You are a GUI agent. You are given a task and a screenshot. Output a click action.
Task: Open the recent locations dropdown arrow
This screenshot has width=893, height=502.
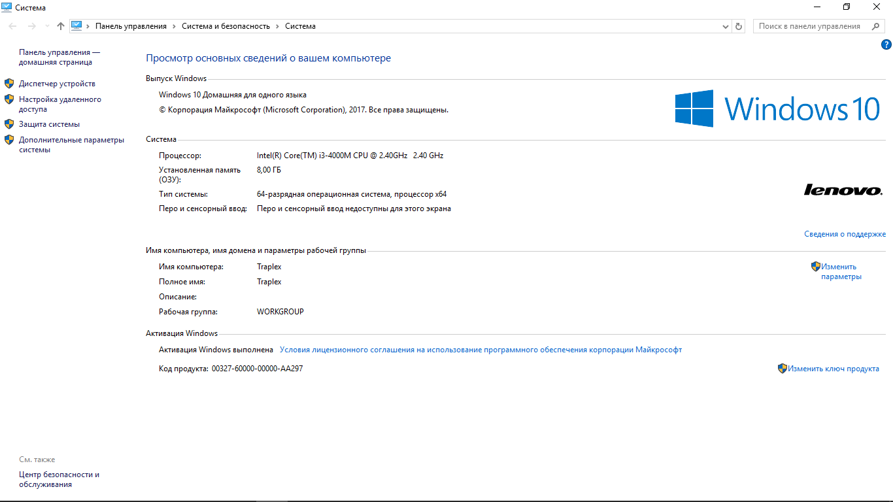coord(46,26)
